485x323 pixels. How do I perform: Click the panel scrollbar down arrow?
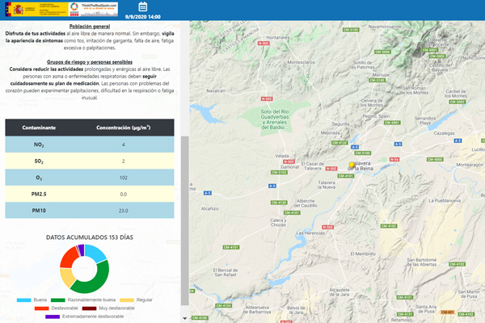click(184, 318)
